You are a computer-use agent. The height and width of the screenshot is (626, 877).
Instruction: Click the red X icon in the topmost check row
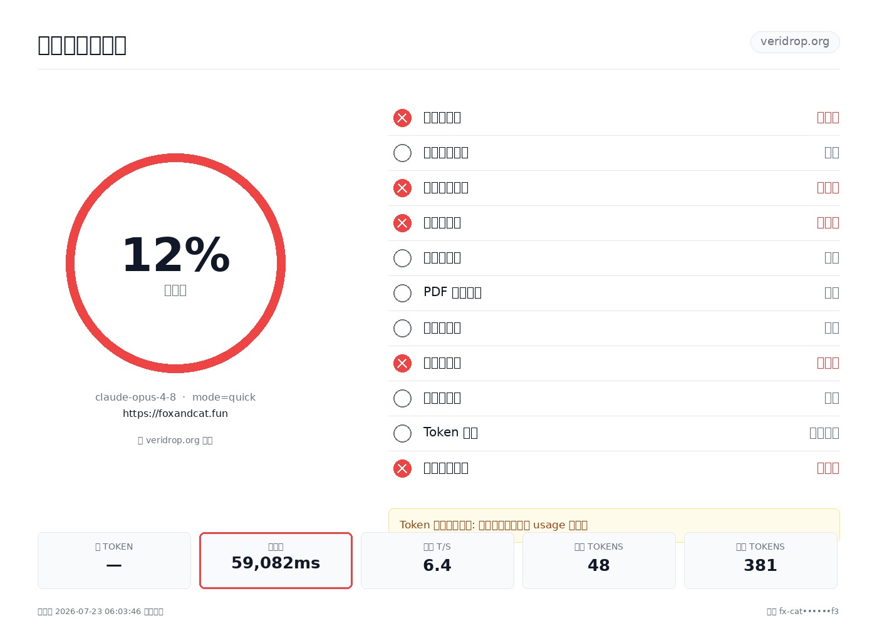coord(402,118)
